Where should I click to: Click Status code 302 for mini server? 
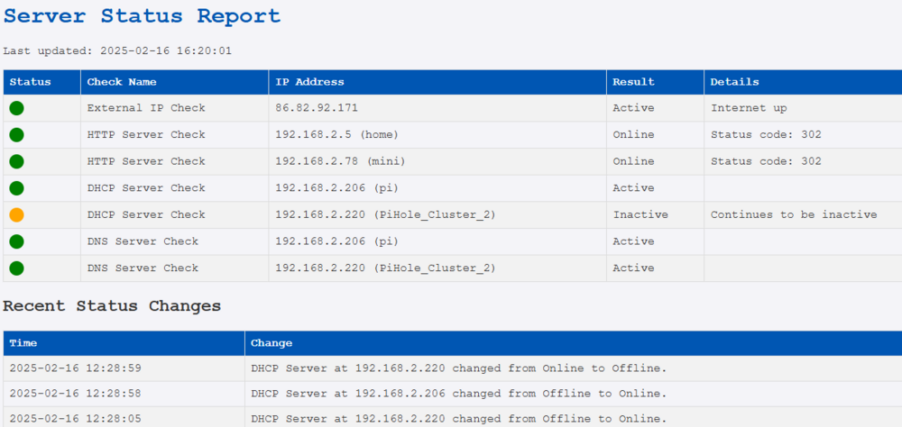pos(766,161)
